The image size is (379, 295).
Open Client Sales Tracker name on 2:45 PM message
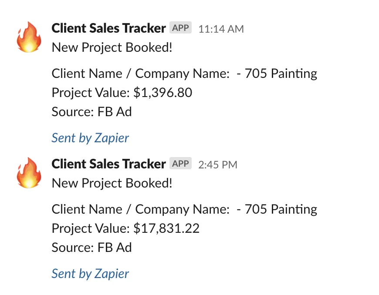coord(108,164)
